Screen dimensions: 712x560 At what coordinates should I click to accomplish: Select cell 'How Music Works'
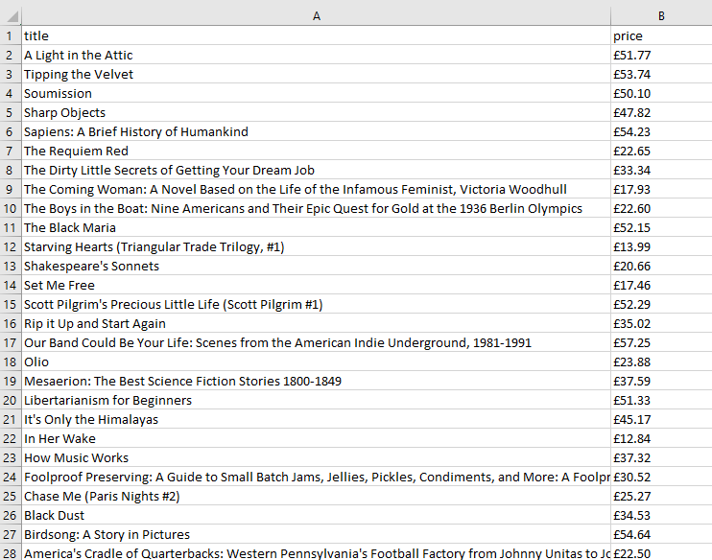tap(316, 457)
